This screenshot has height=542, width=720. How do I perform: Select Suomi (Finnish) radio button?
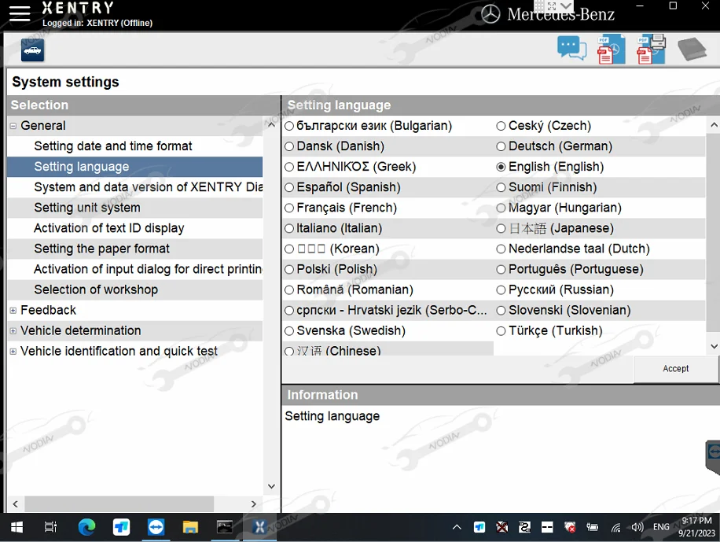[501, 187]
